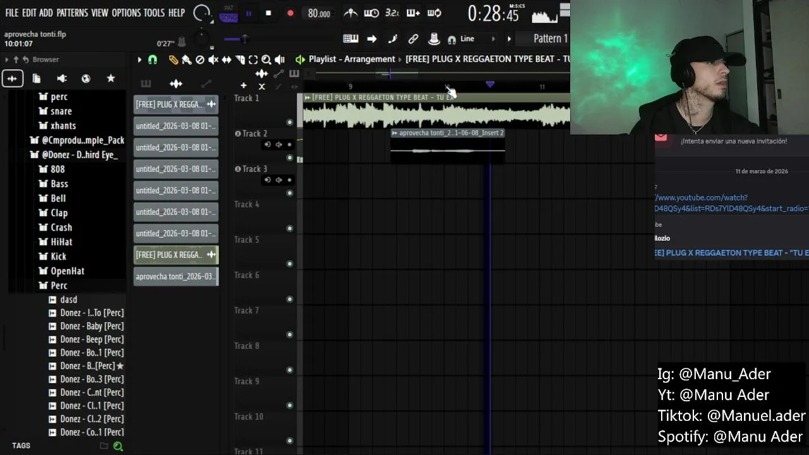Mute Track 4 using its green dot
The width and height of the screenshot is (809, 455).
289,228
